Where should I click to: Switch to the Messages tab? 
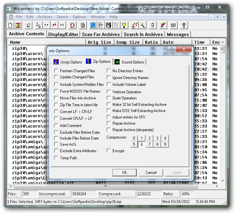[178, 34]
